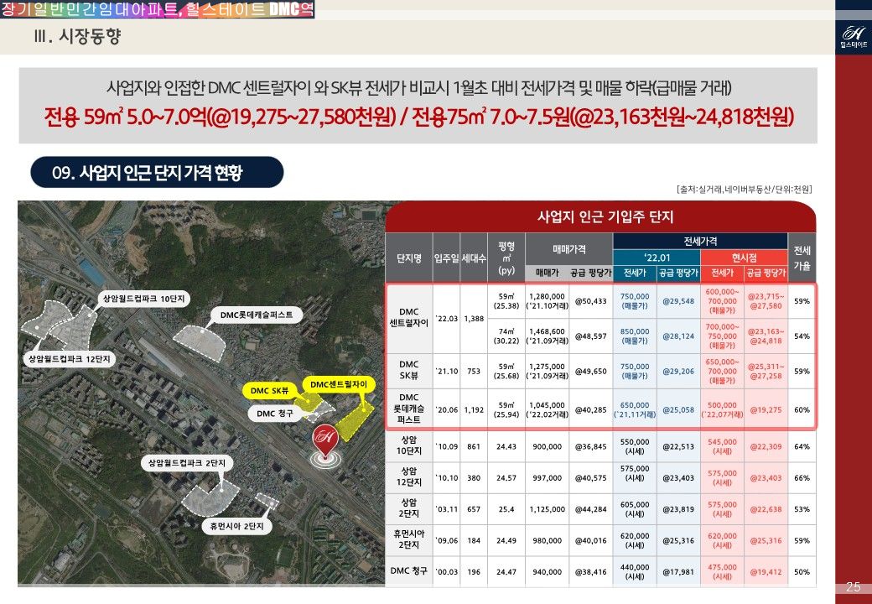Click the @50,433 price-per-pyeong cell
The height and width of the screenshot is (604, 872).
(590, 301)
